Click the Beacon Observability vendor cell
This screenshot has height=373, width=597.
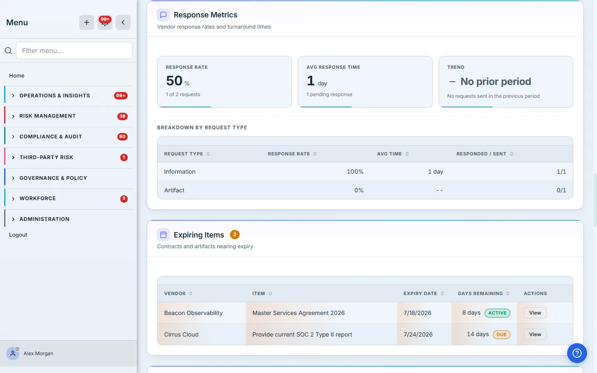pyautogui.click(x=201, y=313)
